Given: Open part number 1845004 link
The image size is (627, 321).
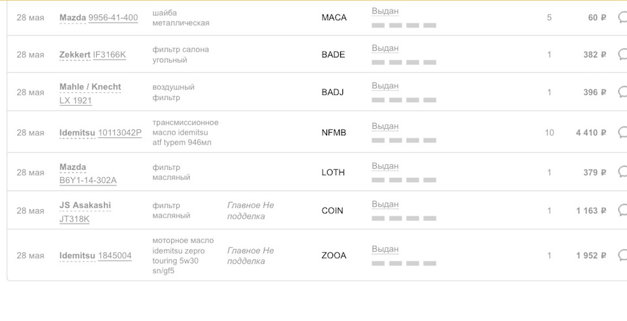Looking at the screenshot, I should (x=115, y=256).
